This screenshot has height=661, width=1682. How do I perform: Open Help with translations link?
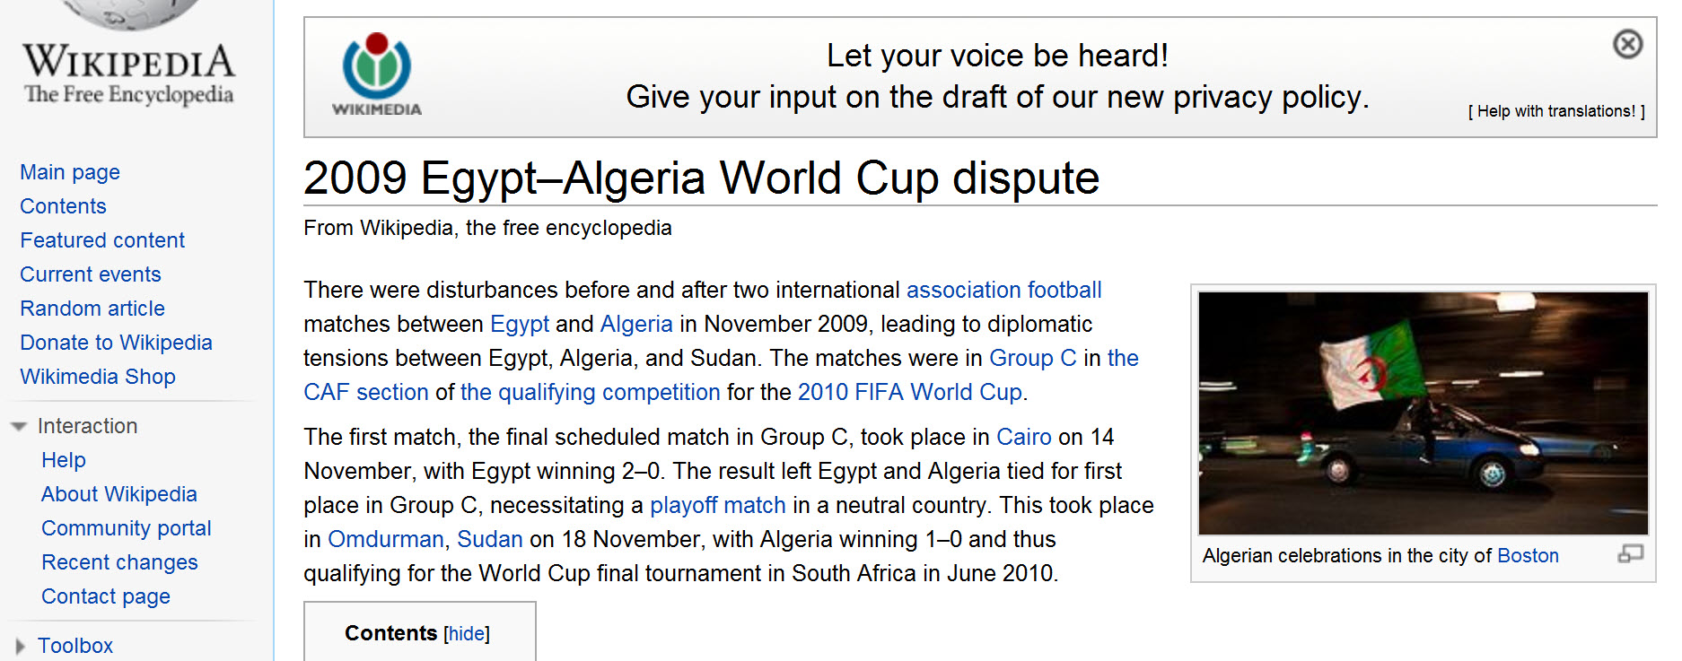pos(1555,110)
